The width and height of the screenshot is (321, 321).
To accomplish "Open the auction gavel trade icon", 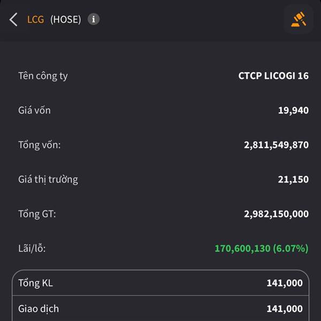I will 299,19.
